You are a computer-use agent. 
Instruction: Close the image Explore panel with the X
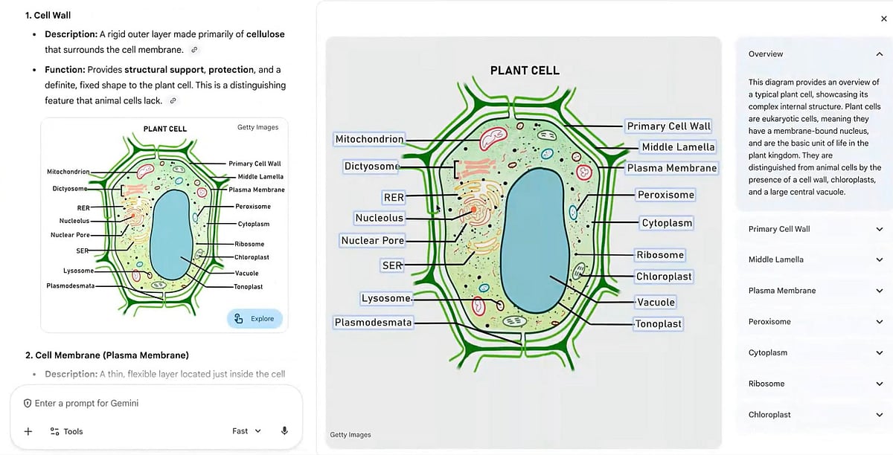[x=883, y=18]
